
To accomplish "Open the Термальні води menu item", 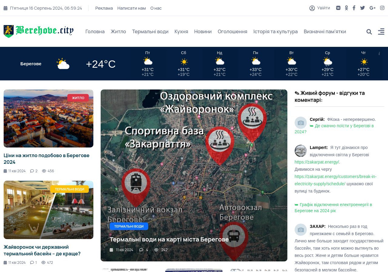I will 150,31.
